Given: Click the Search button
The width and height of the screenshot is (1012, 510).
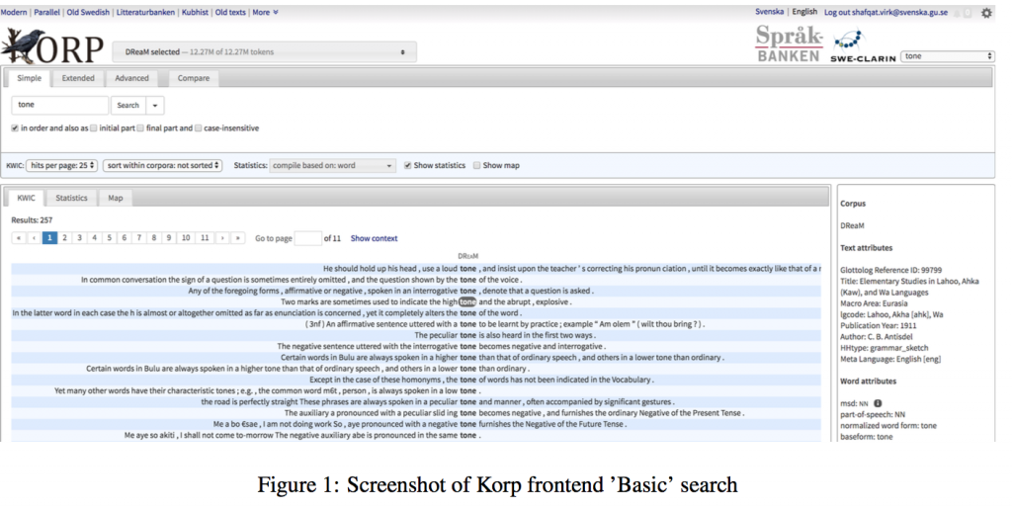Looking at the screenshot, I should coord(128,105).
